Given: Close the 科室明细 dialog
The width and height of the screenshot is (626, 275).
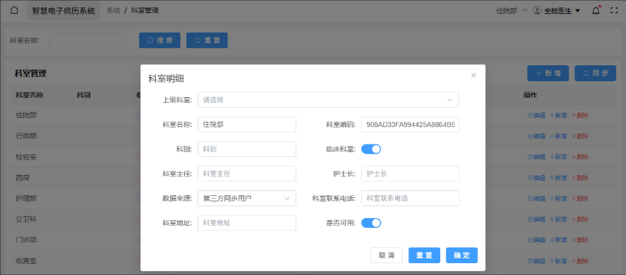Looking at the screenshot, I should [474, 75].
